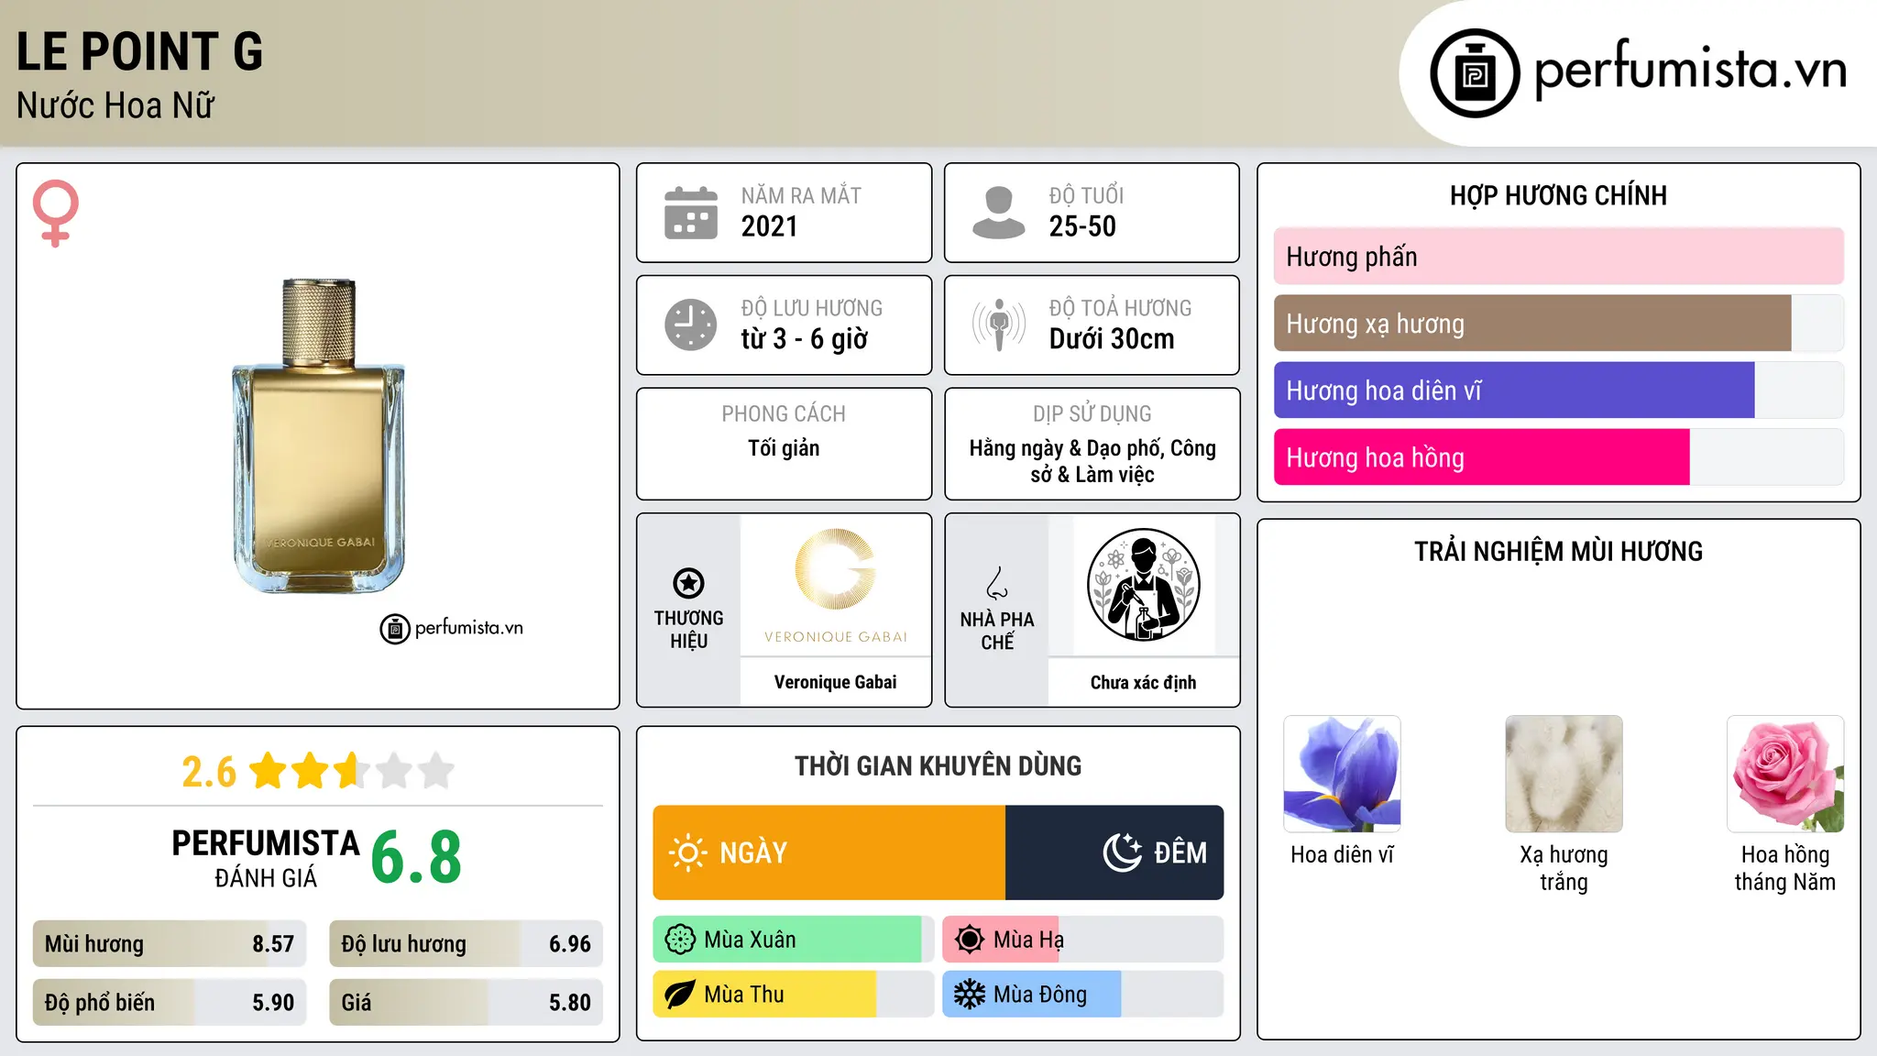Click the Hương phấn accord bar

click(1558, 257)
